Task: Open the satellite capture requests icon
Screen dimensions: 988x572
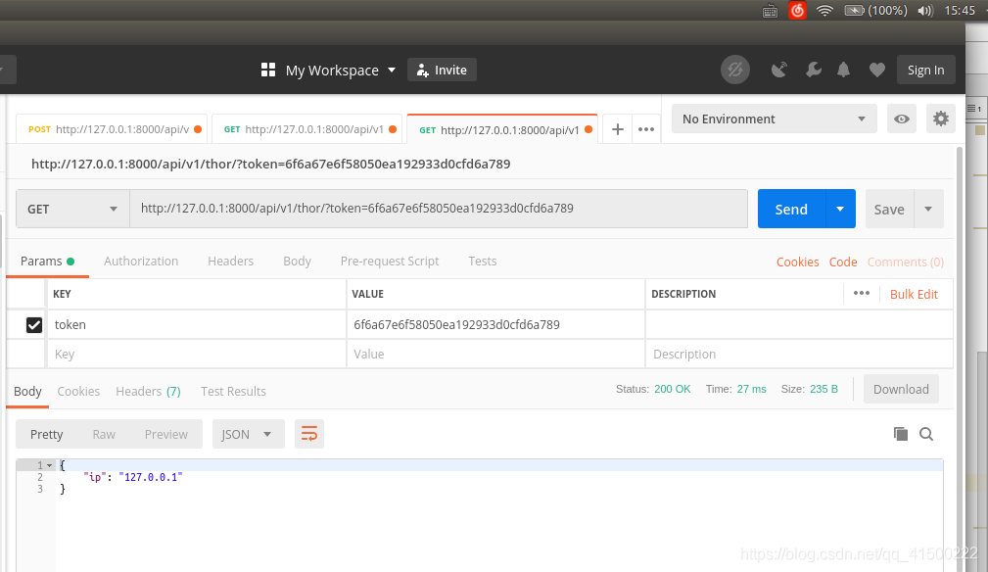Action: (x=779, y=70)
